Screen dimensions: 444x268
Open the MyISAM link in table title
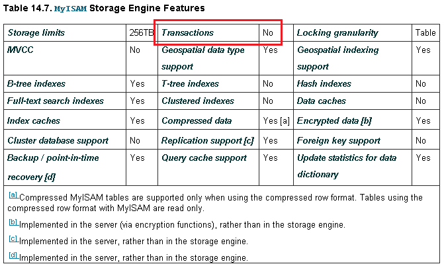coord(70,9)
